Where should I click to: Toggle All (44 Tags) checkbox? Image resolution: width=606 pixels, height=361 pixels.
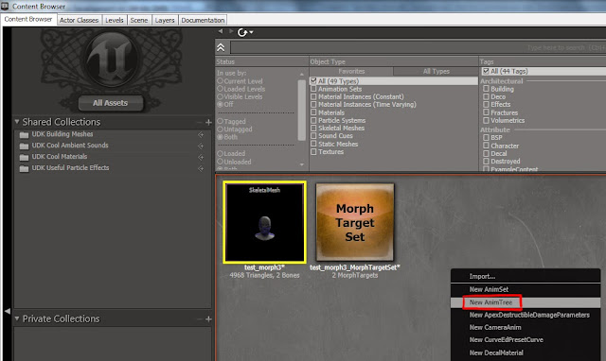[x=486, y=71]
